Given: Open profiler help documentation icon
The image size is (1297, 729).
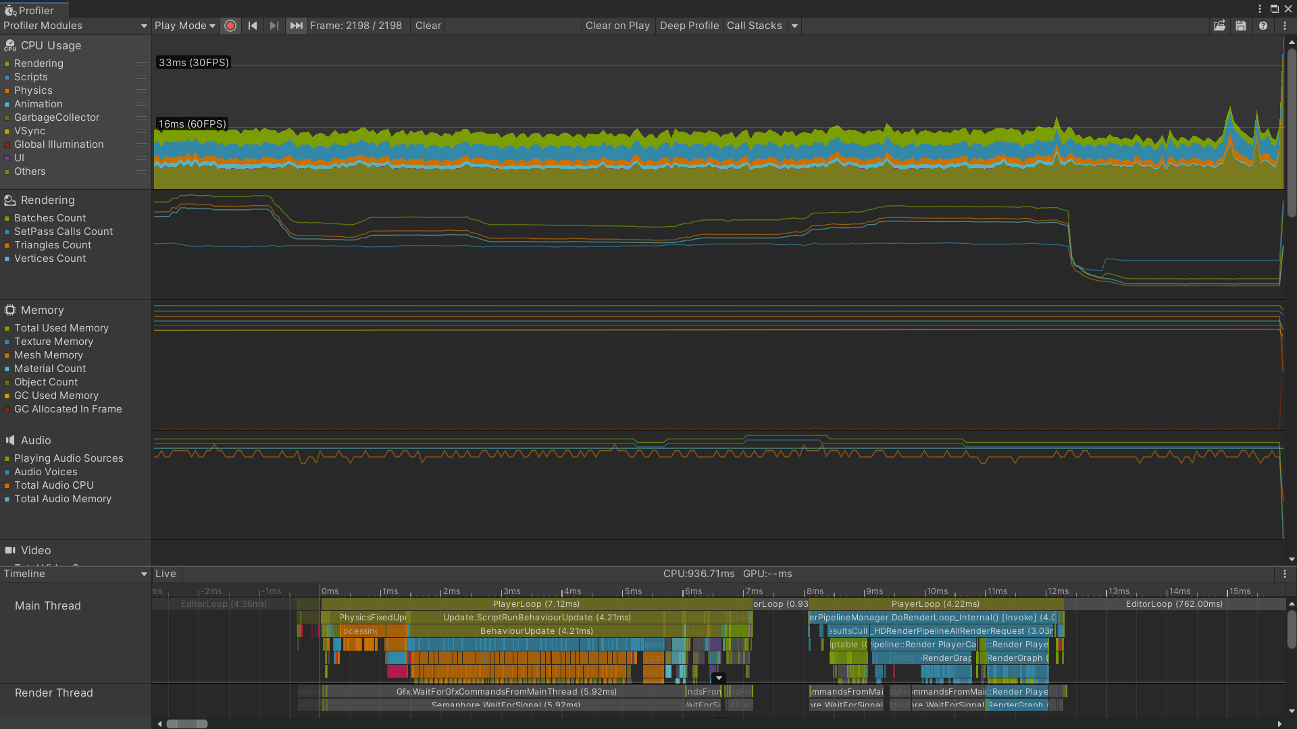Looking at the screenshot, I should tap(1263, 26).
